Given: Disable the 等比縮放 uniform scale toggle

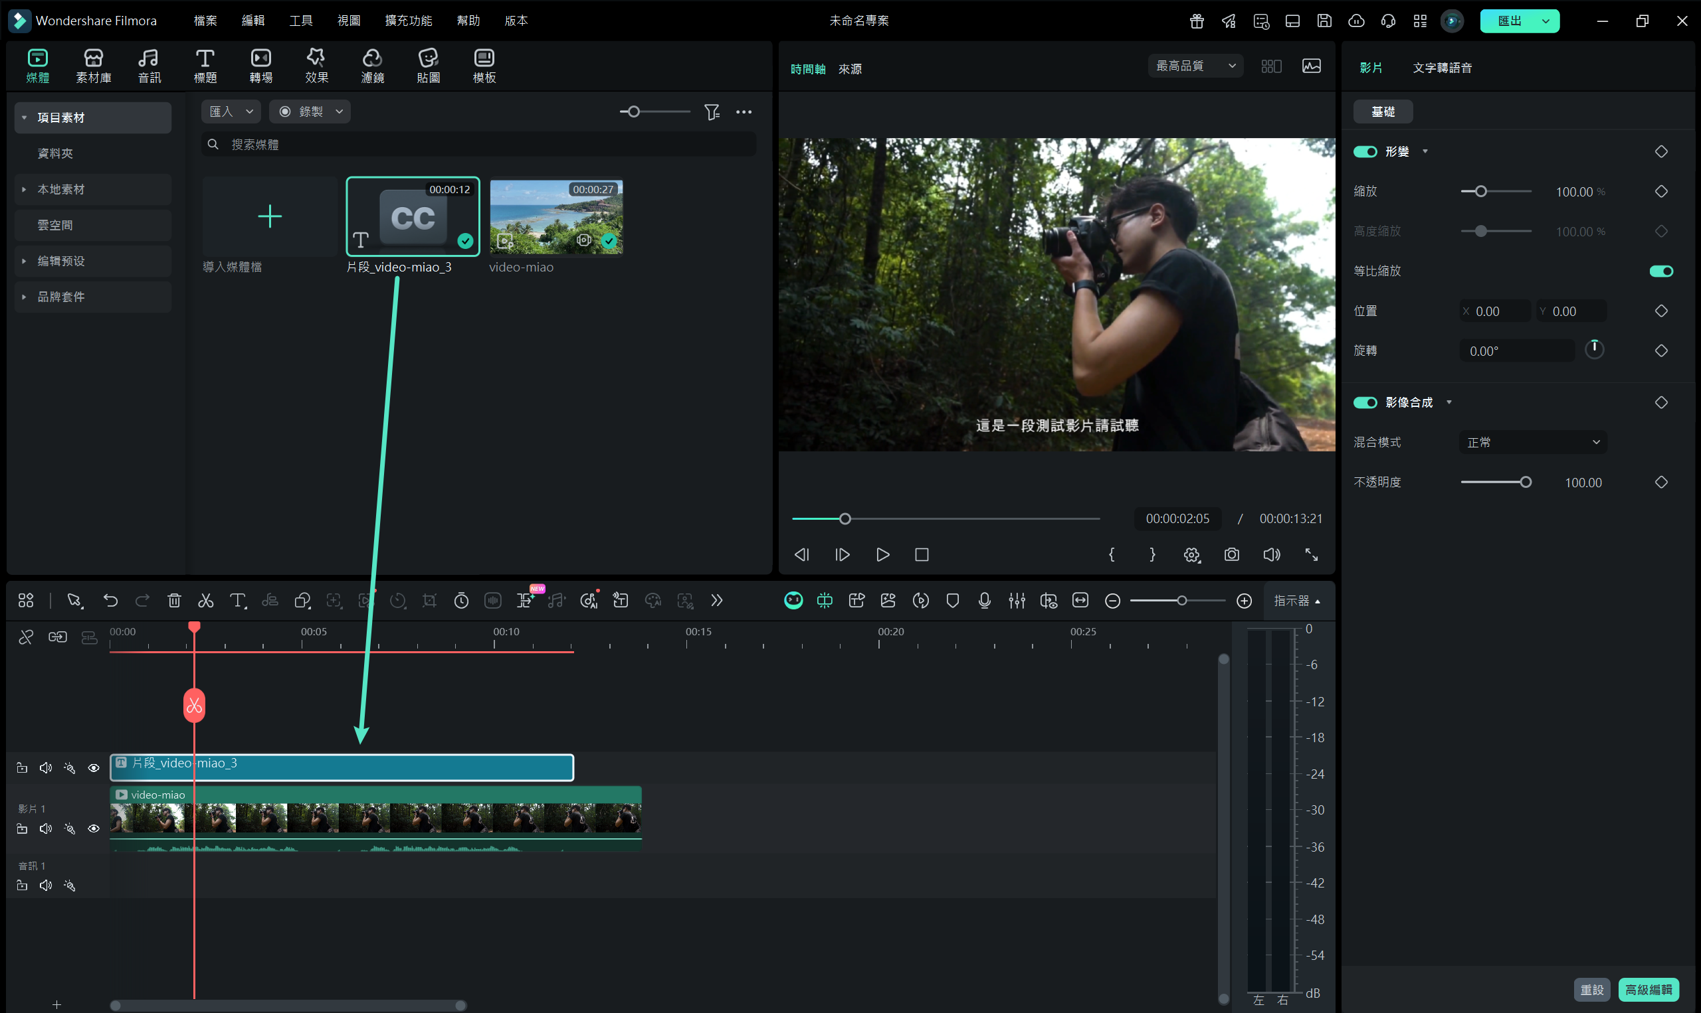Looking at the screenshot, I should (1660, 272).
